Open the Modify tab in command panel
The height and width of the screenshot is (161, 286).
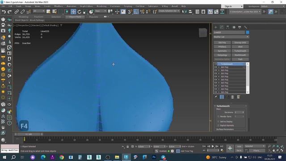[x=222, y=27]
